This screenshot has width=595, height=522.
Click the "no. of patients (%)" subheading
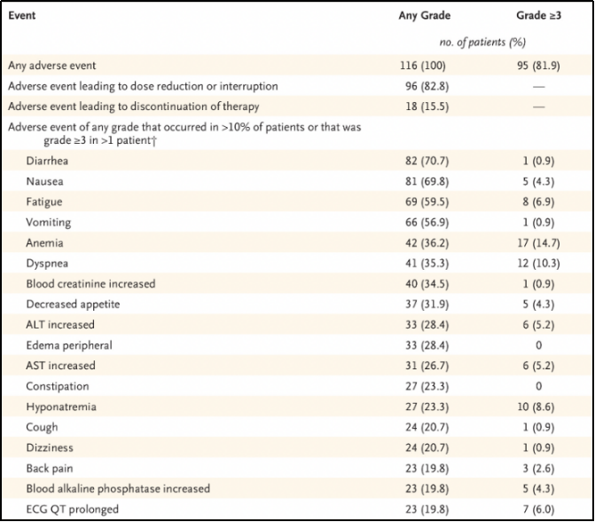pos(482,43)
